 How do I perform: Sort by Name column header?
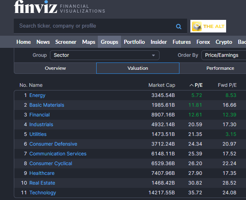point(36,85)
